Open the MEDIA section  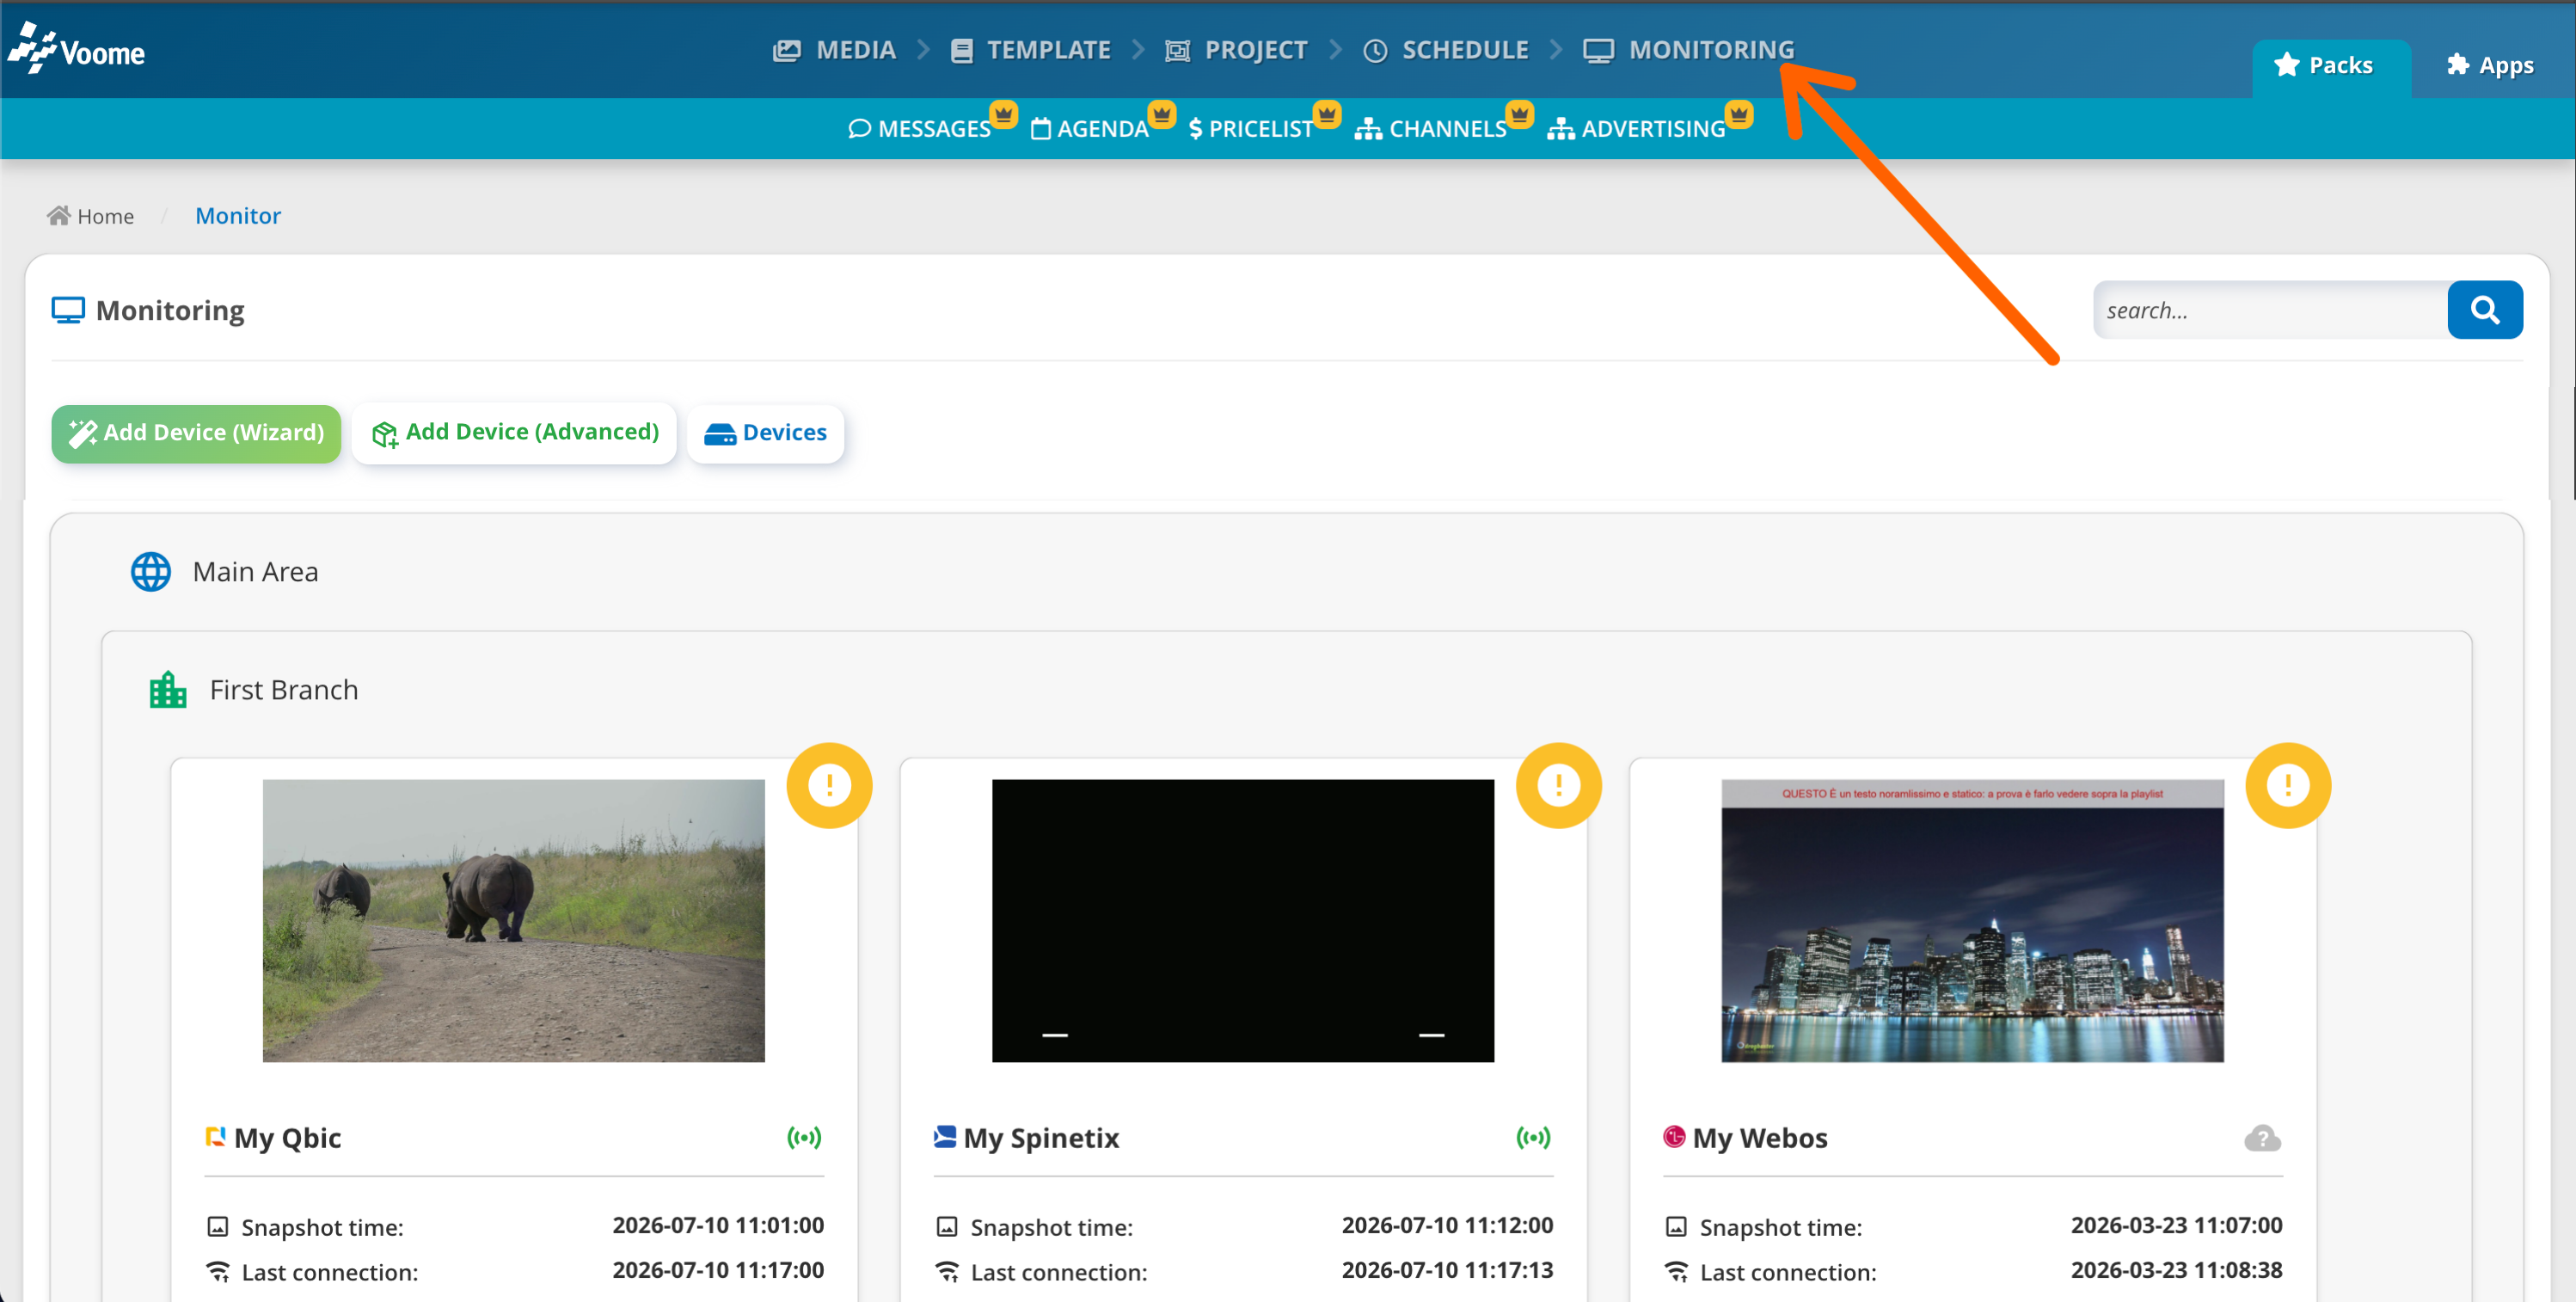click(x=834, y=50)
